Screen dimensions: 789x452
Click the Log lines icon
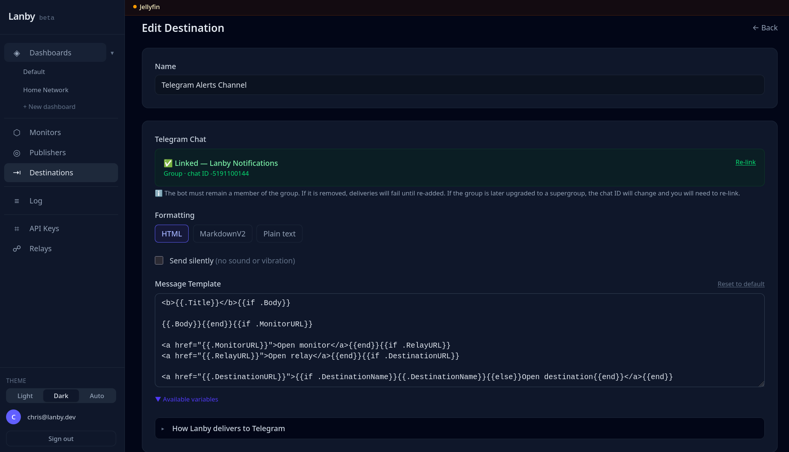(17, 201)
